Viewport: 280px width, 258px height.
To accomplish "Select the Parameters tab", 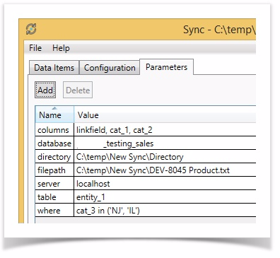I will click(x=166, y=67).
